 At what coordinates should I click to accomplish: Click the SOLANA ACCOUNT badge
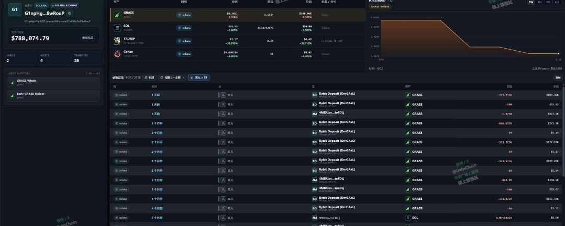point(65,6)
